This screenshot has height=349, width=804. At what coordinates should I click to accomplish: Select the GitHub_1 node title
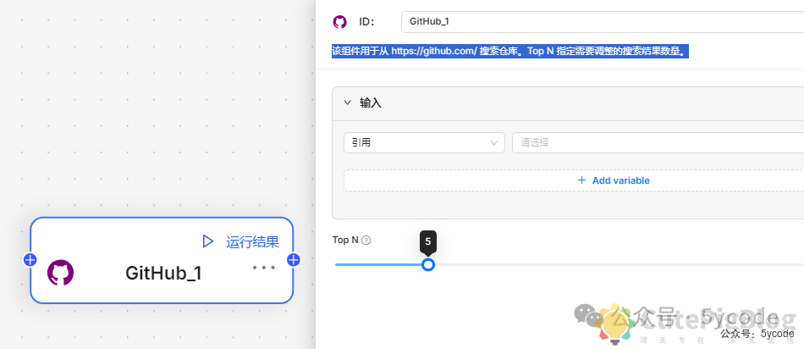[163, 273]
